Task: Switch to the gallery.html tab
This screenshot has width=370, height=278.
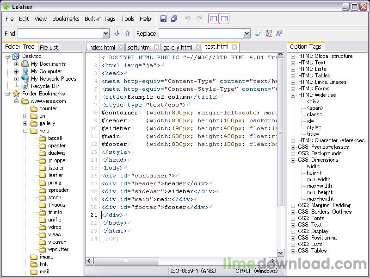Action: coord(178,47)
